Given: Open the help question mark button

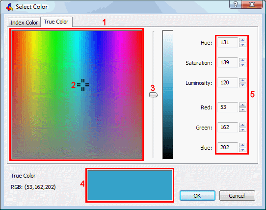Looking at the screenshot, I should coord(236,4).
